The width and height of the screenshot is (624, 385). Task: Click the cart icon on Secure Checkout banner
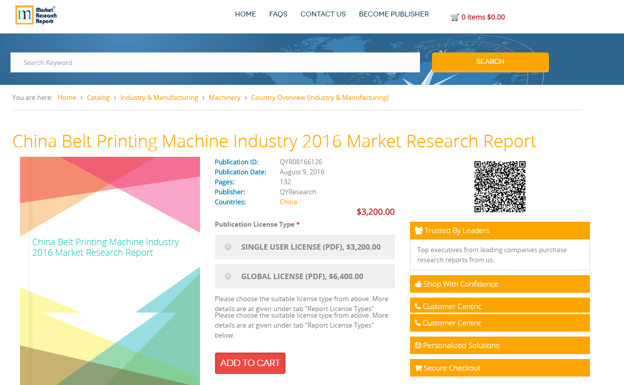tap(418, 368)
